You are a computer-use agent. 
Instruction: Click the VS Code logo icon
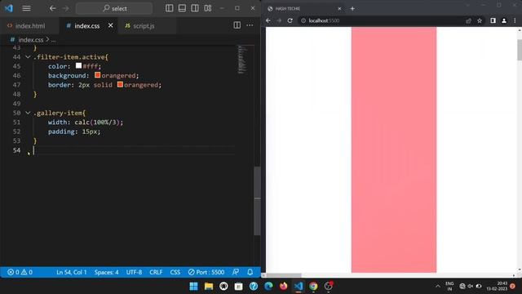pyautogui.click(x=9, y=8)
